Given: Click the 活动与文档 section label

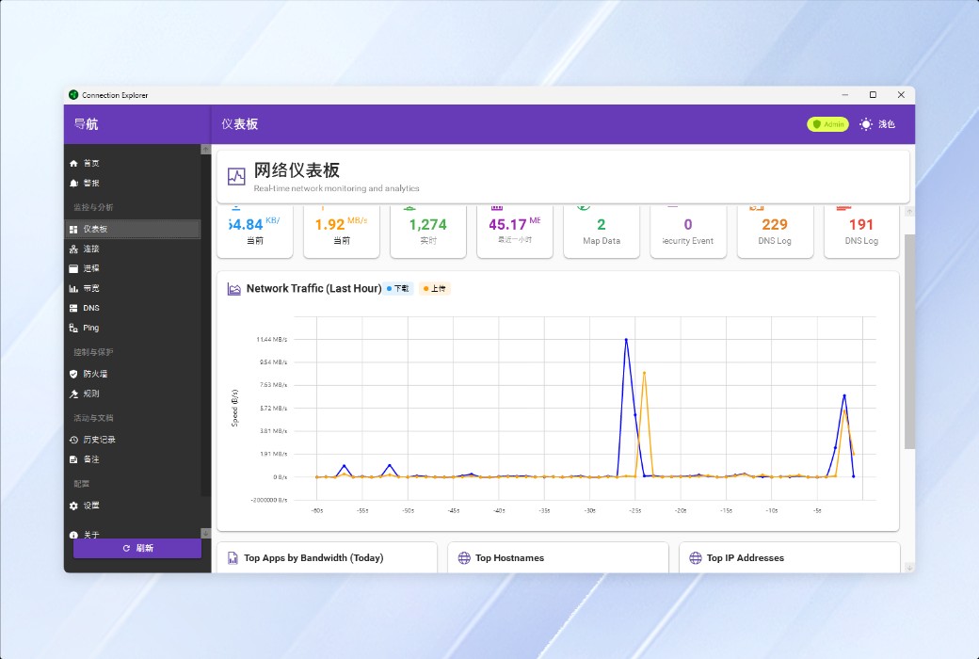Looking at the screenshot, I should point(93,418).
